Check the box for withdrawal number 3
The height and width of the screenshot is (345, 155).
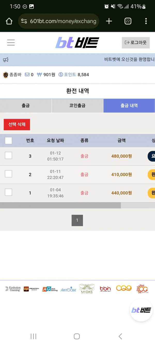point(9,156)
